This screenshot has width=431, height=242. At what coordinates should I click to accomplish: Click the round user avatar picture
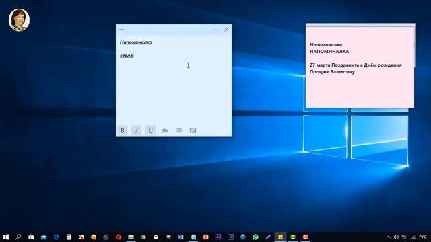[x=19, y=19]
